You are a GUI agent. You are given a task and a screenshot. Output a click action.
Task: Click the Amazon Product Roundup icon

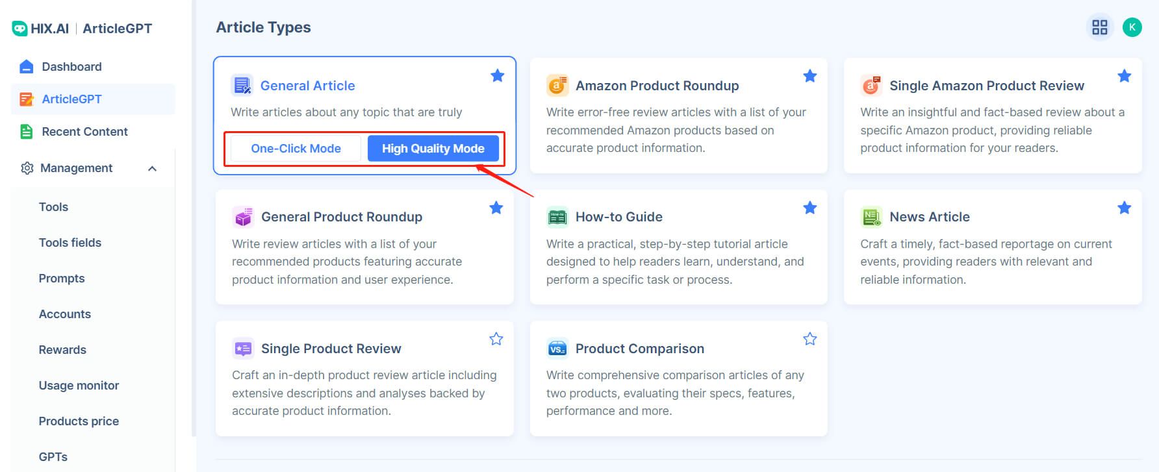(557, 85)
